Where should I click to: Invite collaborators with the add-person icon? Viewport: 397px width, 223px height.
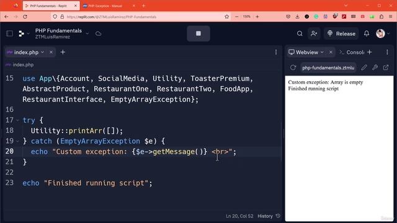(x=314, y=33)
